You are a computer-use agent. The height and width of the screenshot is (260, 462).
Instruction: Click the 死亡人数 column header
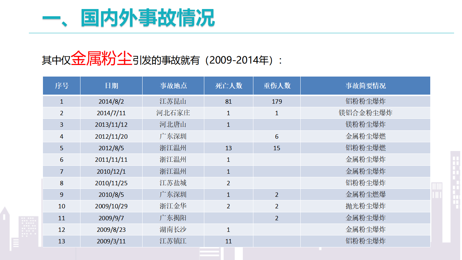[x=228, y=86]
